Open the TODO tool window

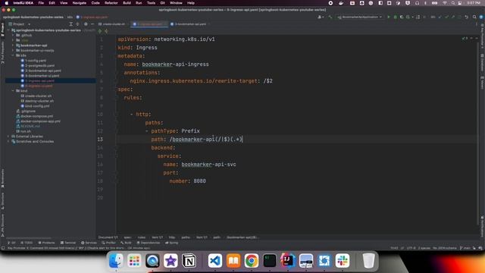(x=27, y=243)
